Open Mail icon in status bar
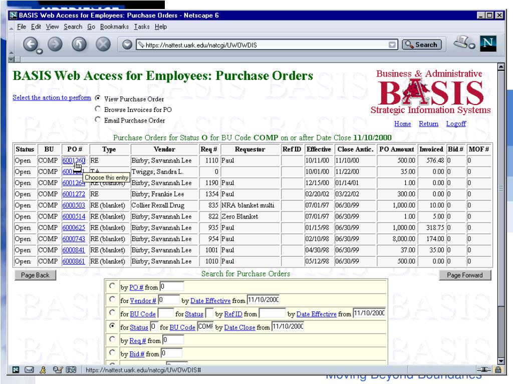Viewport: 513px width, 384px height. pos(29,369)
